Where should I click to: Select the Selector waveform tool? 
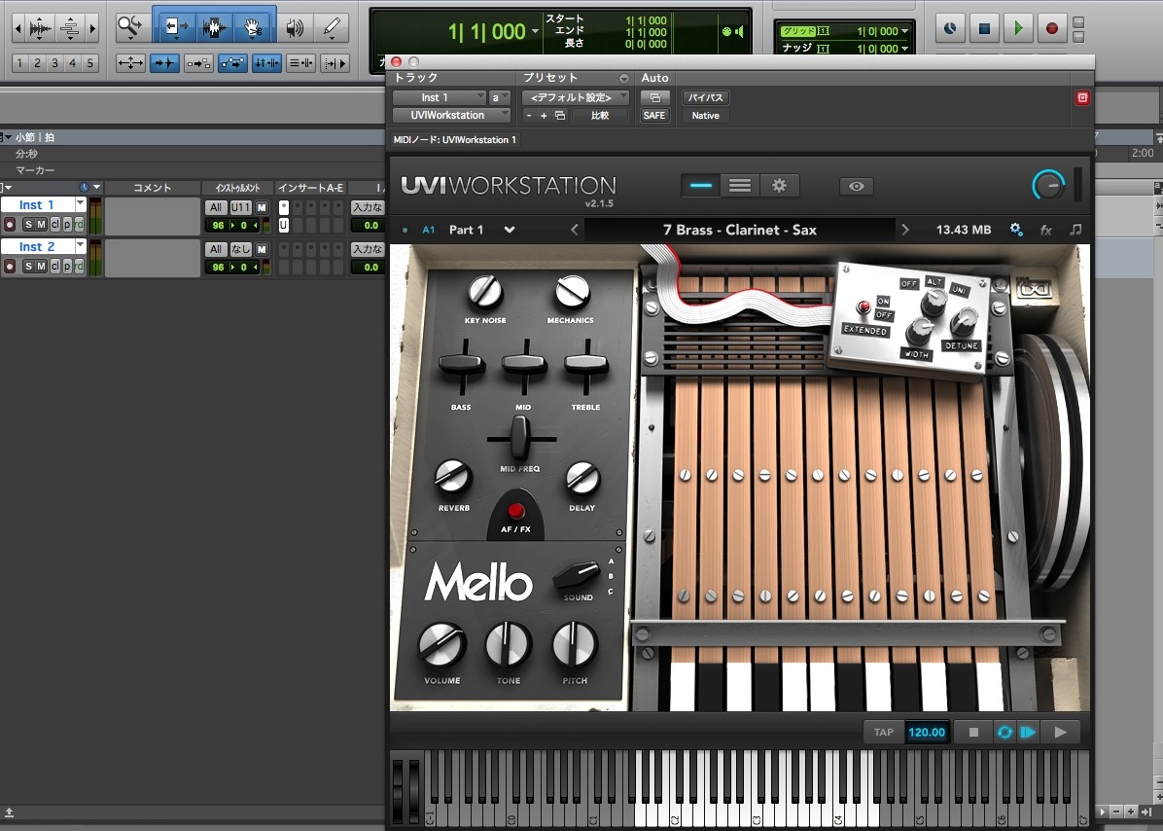pyautogui.click(x=214, y=28)
